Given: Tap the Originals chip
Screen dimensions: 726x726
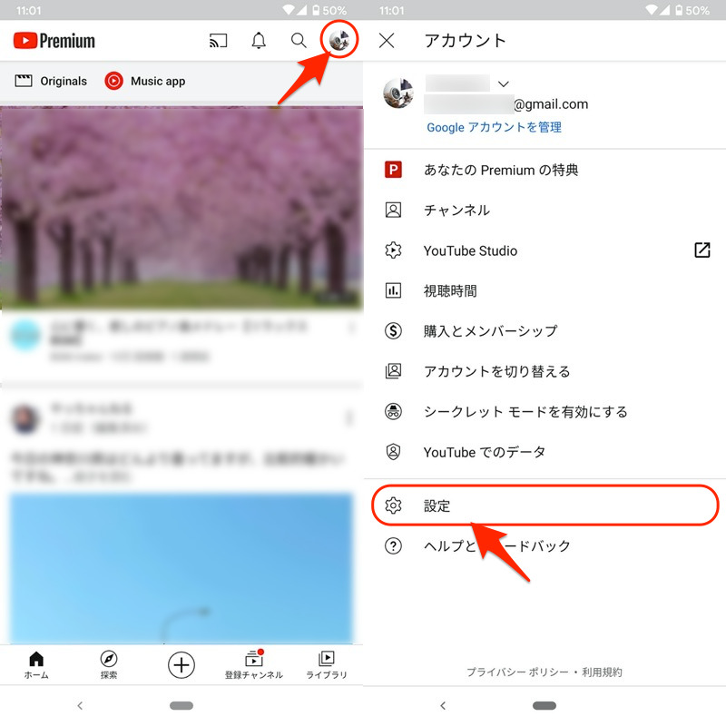Looking at the screenshot, I should (x=51, y=82).
